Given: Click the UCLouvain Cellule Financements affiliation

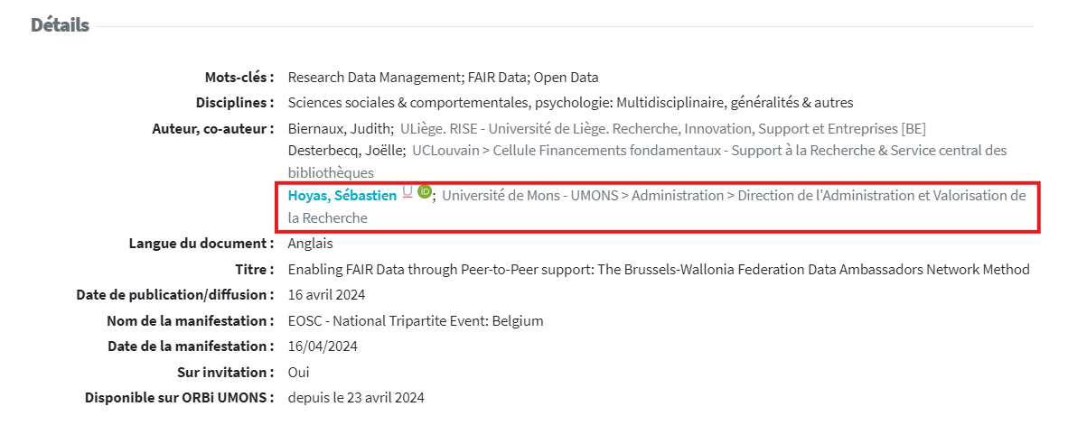Looking at the screenshot, I should [647, 162].
